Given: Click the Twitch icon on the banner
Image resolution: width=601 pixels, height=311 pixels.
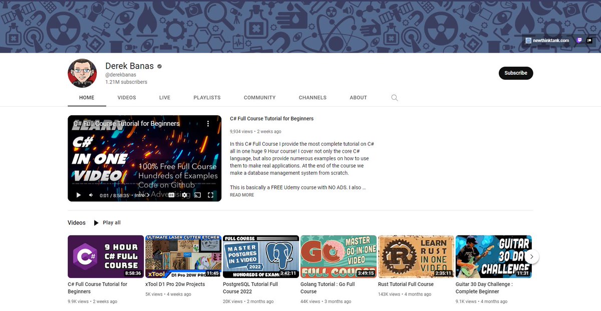Looking at the screenshot, I should [579, 40].
